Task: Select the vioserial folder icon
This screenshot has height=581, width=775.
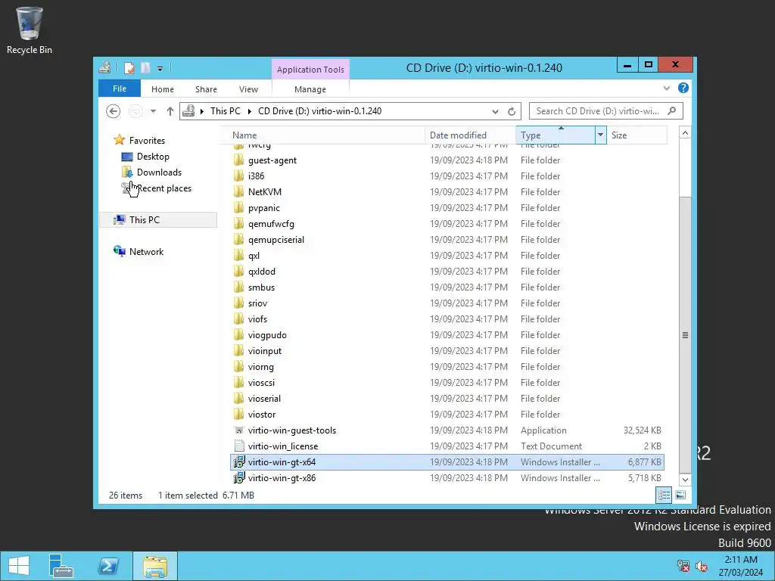Action: (x=238, y=398)
